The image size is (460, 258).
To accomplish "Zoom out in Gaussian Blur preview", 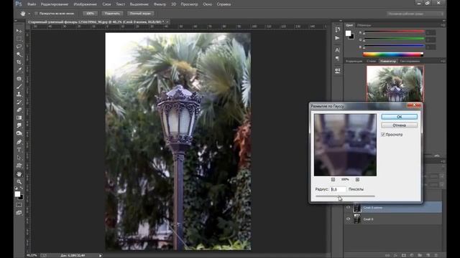I will coord(333,179).
